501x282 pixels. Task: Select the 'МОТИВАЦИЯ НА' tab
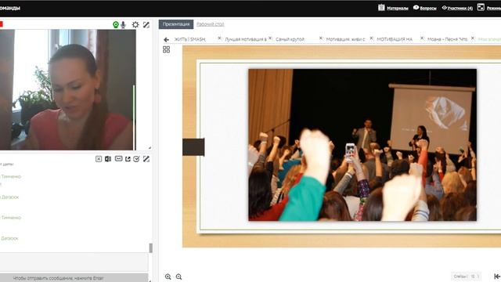click(x=395, y=39)
